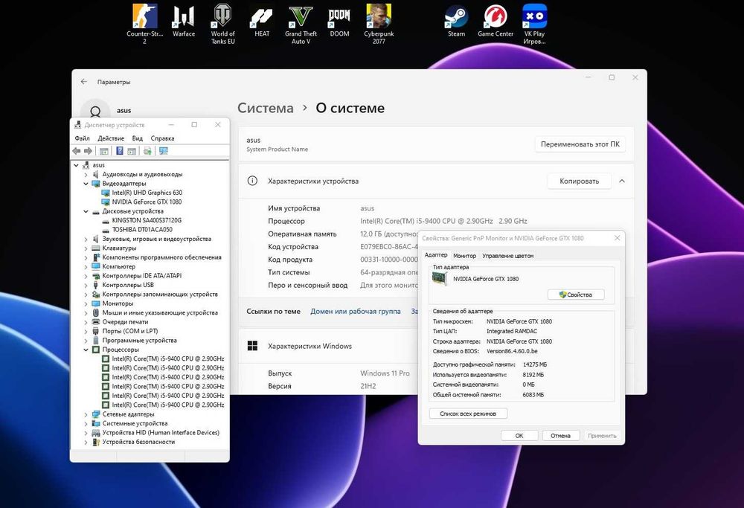Viewport: 744px width, 508px height.
Task: Click the Список всех режимов button
Action: pos(468,414)
